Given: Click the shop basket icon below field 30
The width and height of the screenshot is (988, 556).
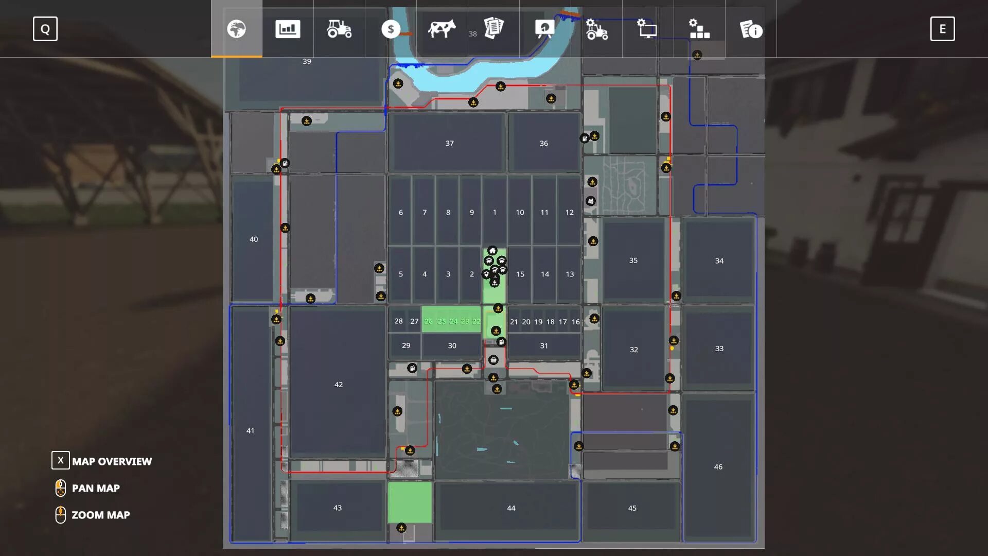Looking at the screenshot, I should tap(493, 360).
